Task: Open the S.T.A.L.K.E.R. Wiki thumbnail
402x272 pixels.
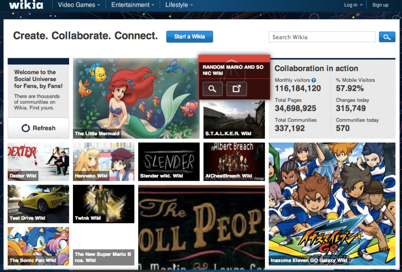Action: tap(234, 119)
